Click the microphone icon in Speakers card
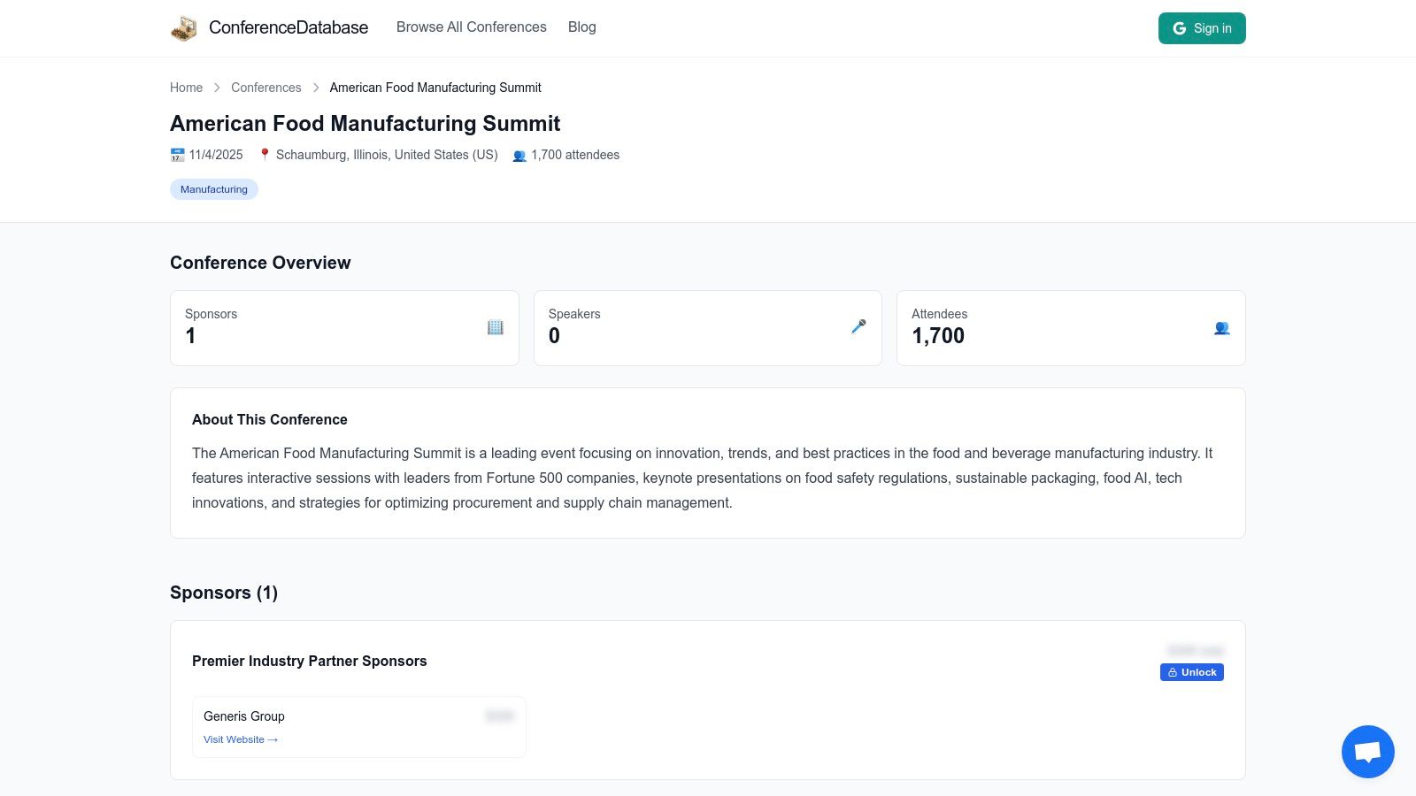1416x796 pixels. (858, 327)
